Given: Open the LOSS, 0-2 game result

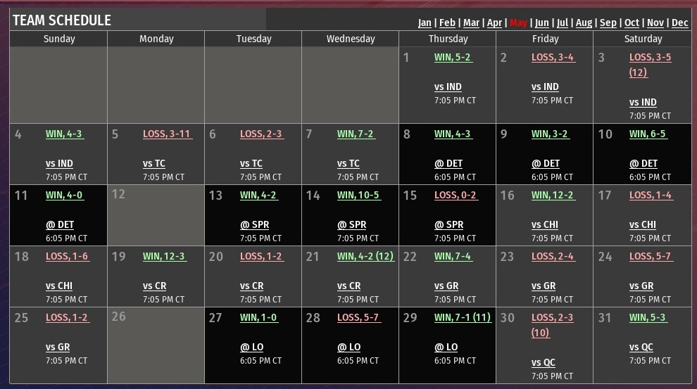Looking at the screenshot, I should 455,196.
